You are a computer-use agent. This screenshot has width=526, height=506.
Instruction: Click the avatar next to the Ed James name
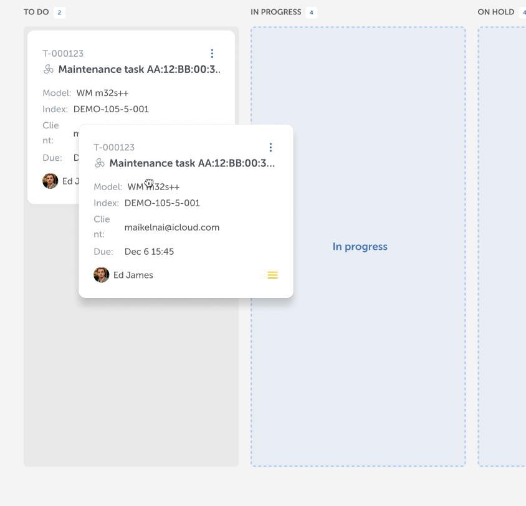tap(102, 275)
